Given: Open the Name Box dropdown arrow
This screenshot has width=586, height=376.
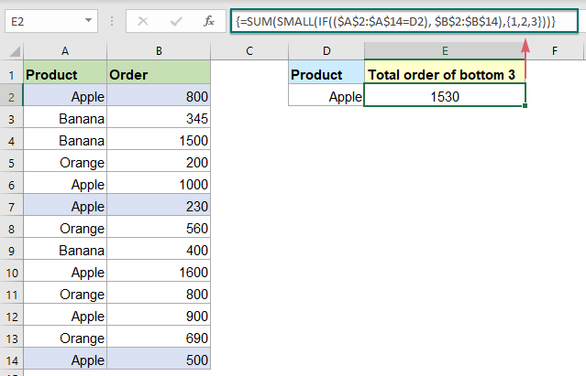Looking at the screenshot, I should [87, 19].
